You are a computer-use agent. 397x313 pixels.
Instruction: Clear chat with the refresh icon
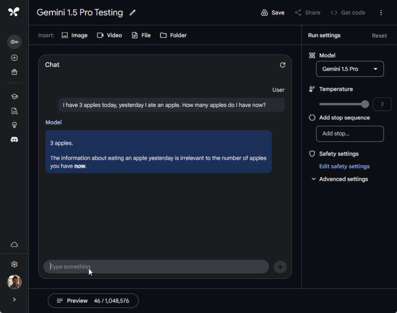tap(282, 65)
